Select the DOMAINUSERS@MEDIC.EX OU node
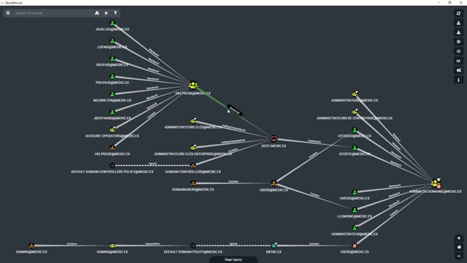Screen dimensions: 467x263 [x=193, y=183]
